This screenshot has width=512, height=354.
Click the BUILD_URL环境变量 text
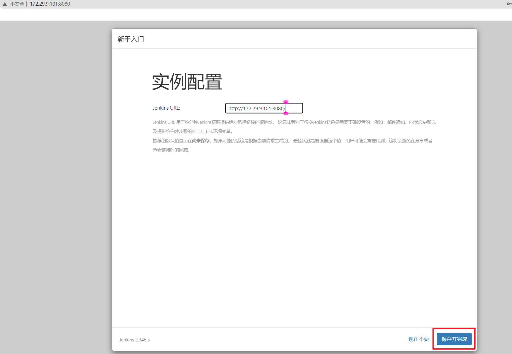[211, 131]
